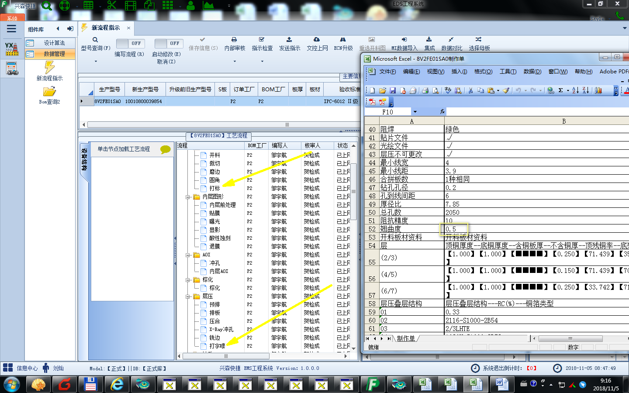Toggle 编写流程(R) OFF switch
Screen dimensions: 629x393
130,44
